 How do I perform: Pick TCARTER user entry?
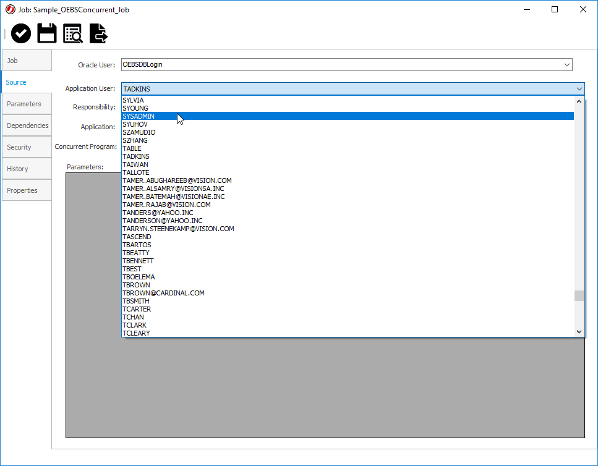[348, 309]
